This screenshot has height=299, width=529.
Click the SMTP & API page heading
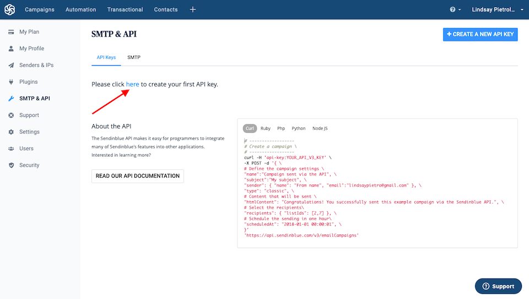tap(114, 34)
